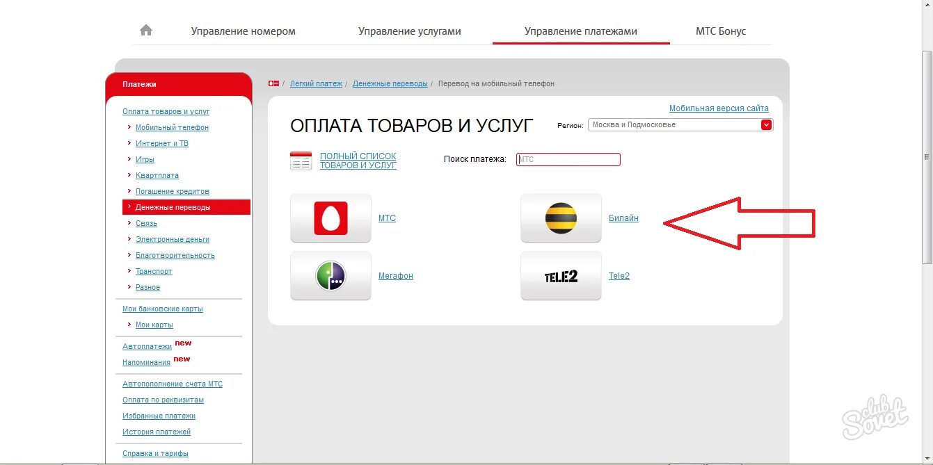
Task: Open ПОЛНЫЙ СПИСОК ТОВАРОВ И УСЛУГ link
Action: (358, 161)
